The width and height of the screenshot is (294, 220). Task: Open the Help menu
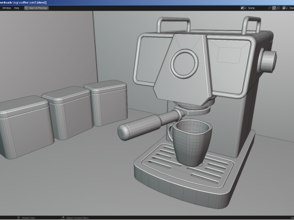17,8
